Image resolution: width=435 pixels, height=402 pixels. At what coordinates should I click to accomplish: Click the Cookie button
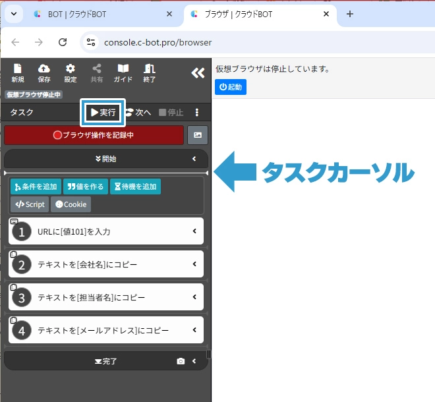point(71,204)
